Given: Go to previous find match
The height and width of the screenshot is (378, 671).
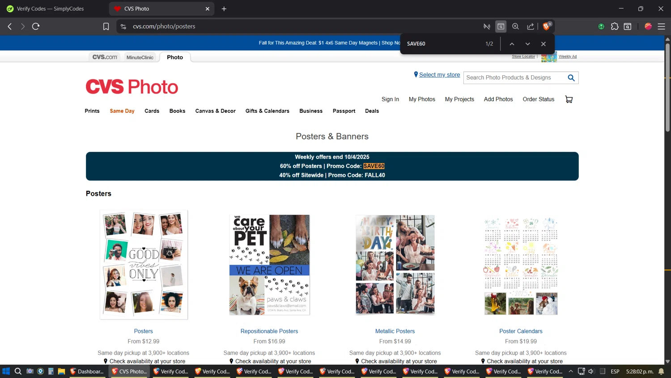Looking at the screenshot, I should [x=512, y=44].
